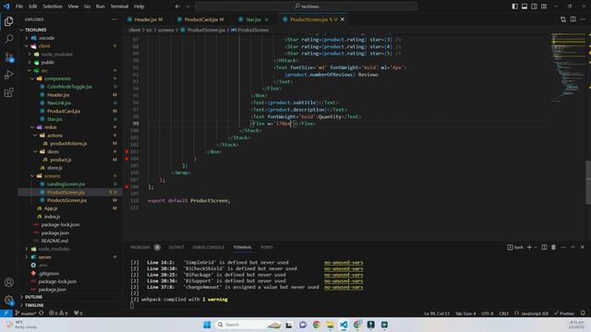Click the taskbar Search box
The width and height of the screenshot is (591, 332).
(x=247, y=325)
